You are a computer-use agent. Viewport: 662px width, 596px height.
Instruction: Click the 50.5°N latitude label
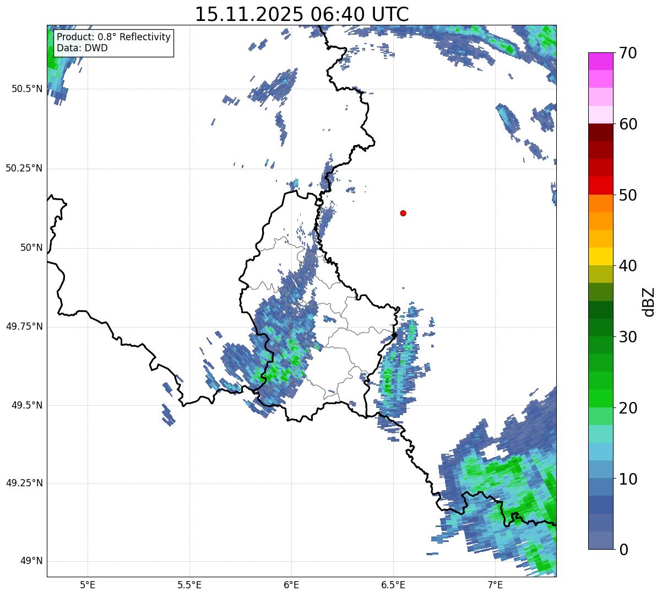click(26, 89)
